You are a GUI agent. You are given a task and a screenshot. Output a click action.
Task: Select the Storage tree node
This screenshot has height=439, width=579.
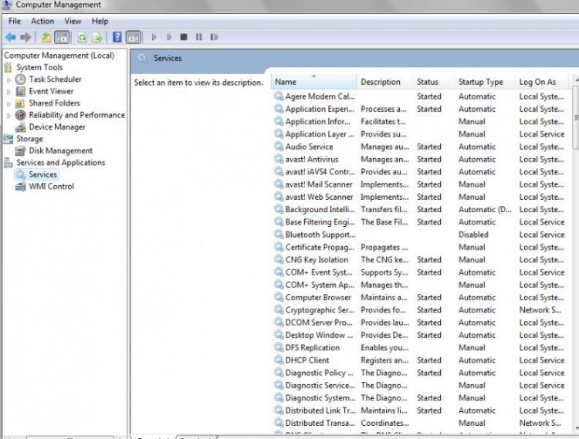(29, 139)
